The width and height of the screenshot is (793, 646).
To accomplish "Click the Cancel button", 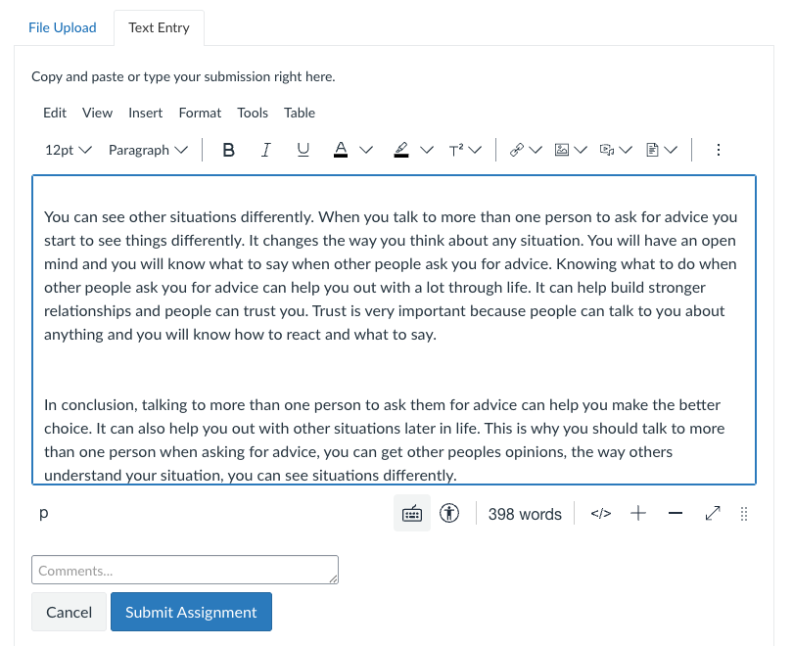I will [69, 612].
